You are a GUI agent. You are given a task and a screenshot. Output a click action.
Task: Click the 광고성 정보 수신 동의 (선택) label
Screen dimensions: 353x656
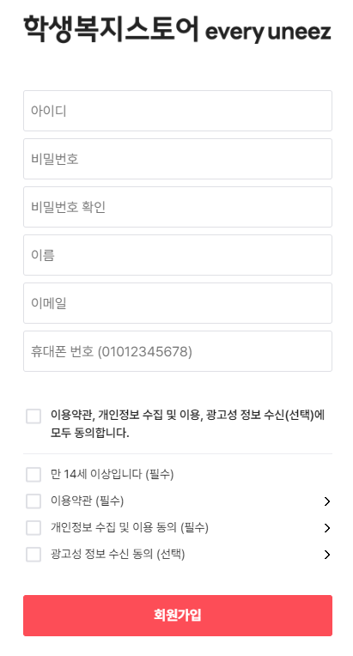118,555
